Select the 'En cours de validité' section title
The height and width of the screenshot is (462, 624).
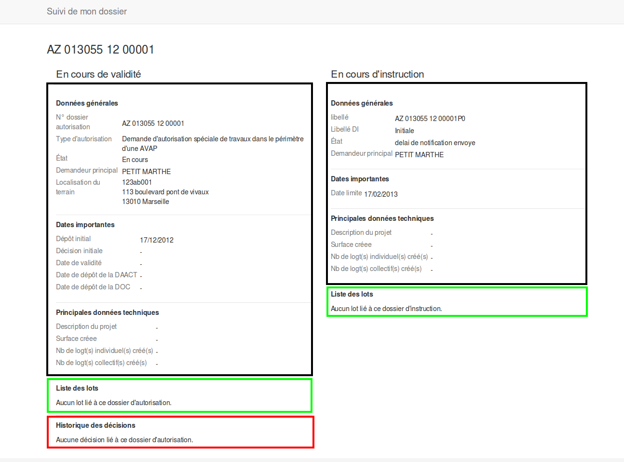click(x=98, y=74)
